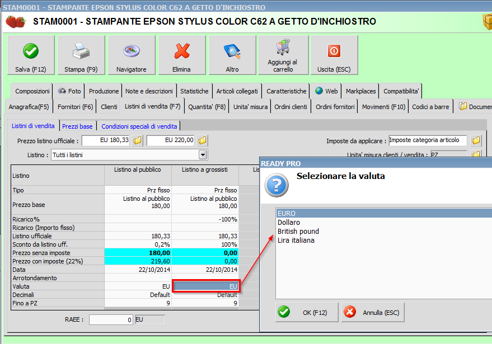The image size is (492, 344).
Task: Click Aggiungi al carrello cart button
Action: click(283, 55)
